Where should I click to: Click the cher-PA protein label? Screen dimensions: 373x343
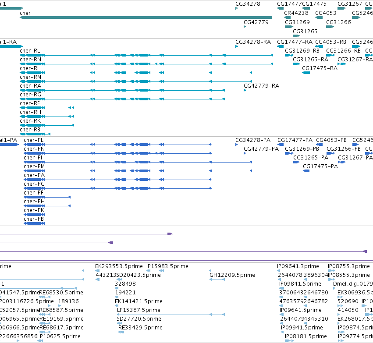34,175
